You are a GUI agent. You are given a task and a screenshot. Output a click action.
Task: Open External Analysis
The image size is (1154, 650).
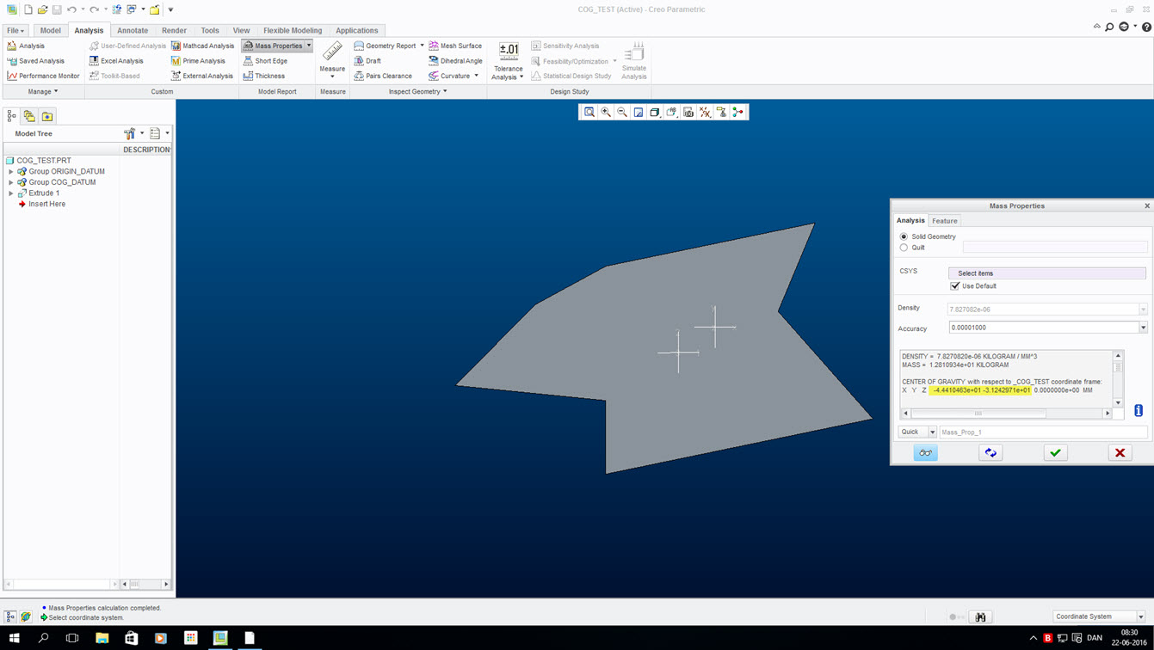[x=202, y=76]
